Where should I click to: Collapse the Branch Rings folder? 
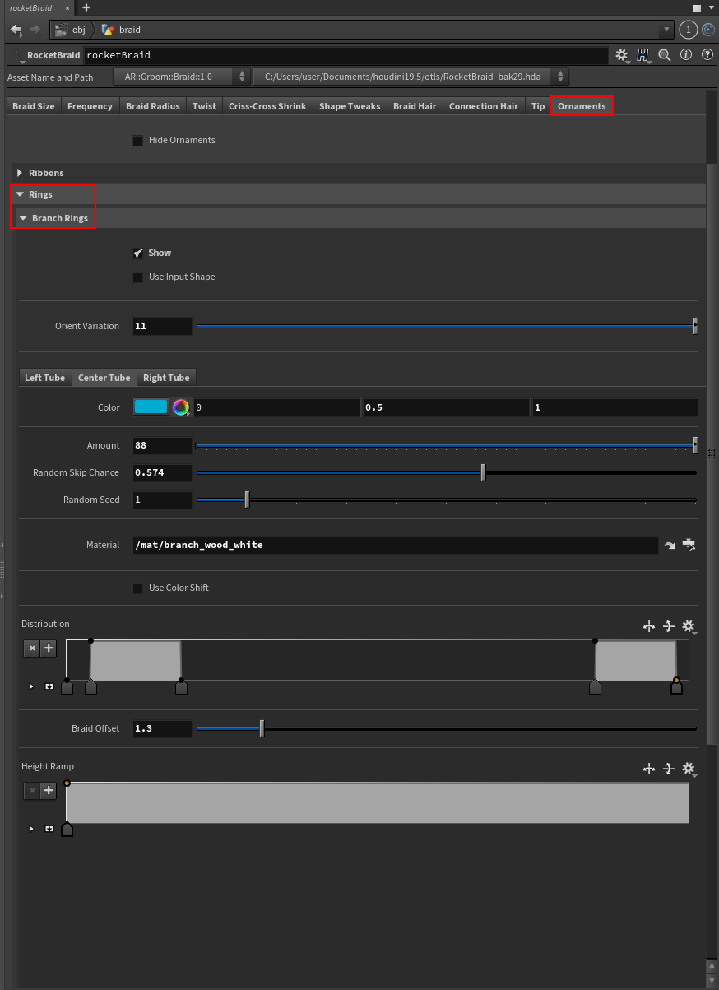tap(23, 218)
